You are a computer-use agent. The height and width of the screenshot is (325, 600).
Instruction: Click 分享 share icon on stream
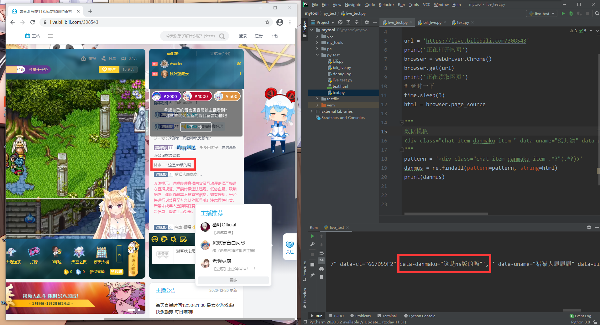[109, 59]
